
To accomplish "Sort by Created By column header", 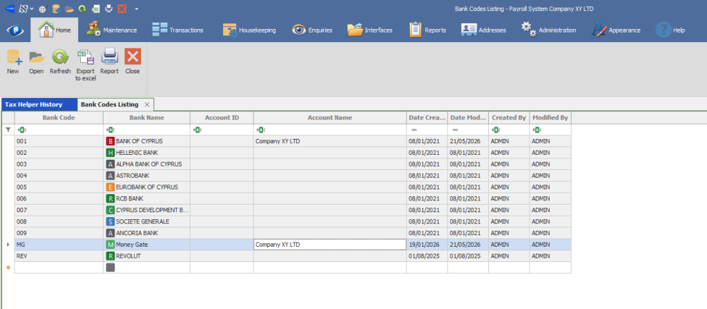I will (x=509, y=118).
